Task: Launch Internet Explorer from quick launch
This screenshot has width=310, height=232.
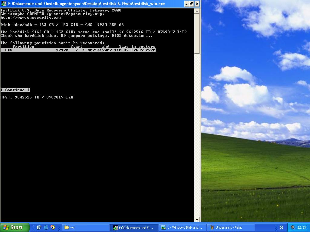Action: (x=46, y=227)
